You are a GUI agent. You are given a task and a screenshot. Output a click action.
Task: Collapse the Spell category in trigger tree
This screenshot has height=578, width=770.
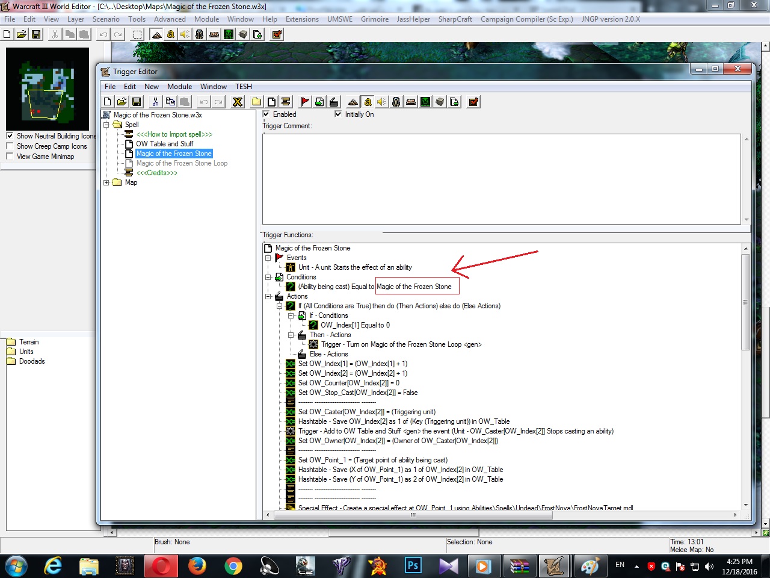(x=106, y=125)
